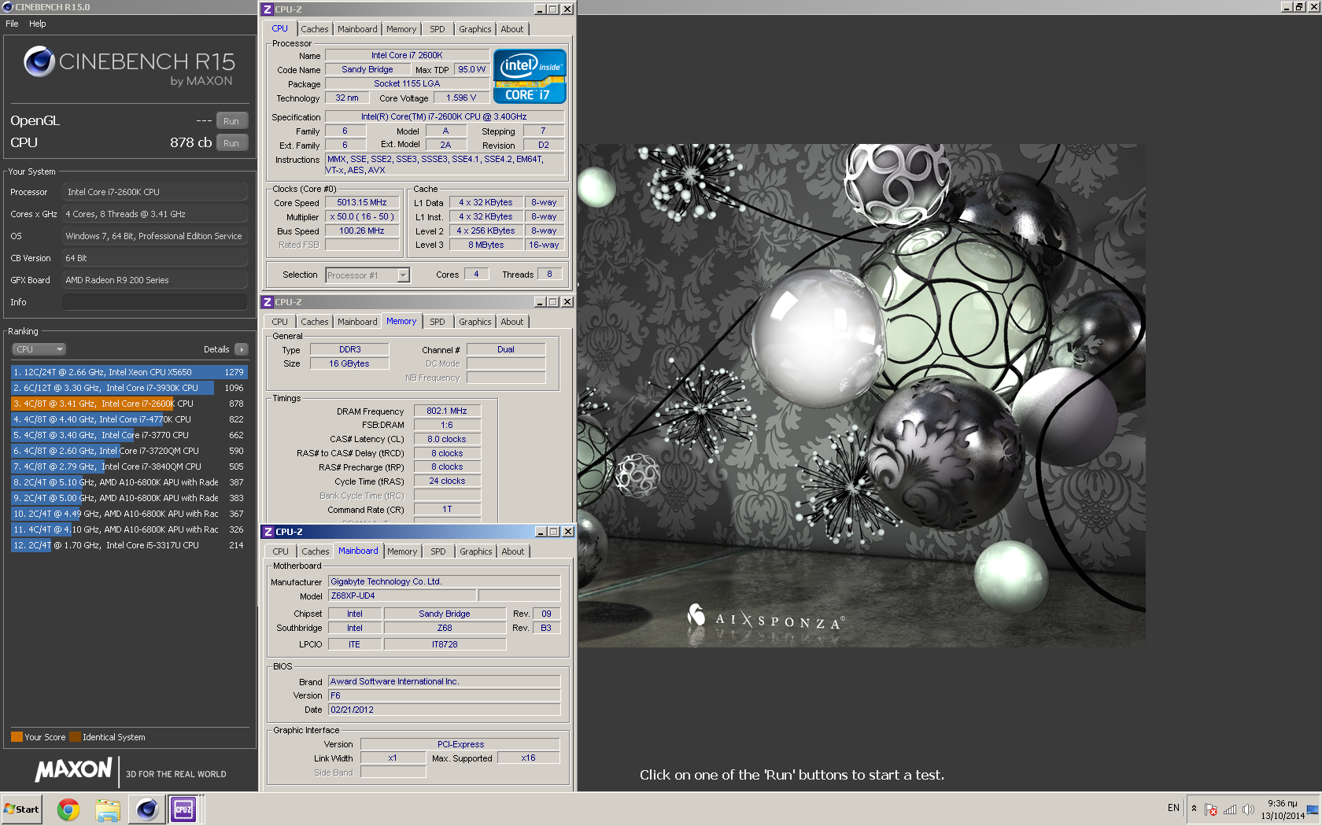The height and width of the screenshot is (826, 1322).
Task: Show ranking Details with the arrow toggle
Action: [x=241, y=349]
